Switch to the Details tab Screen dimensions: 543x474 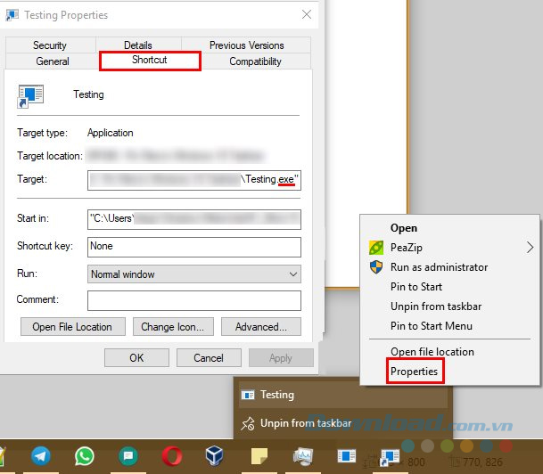pos(138,45)
